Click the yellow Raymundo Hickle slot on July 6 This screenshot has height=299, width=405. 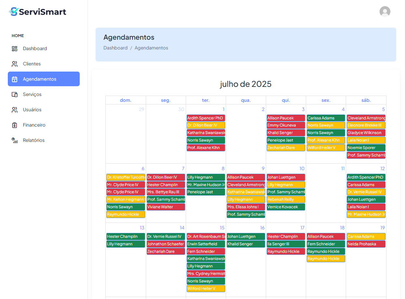[126, 214]
